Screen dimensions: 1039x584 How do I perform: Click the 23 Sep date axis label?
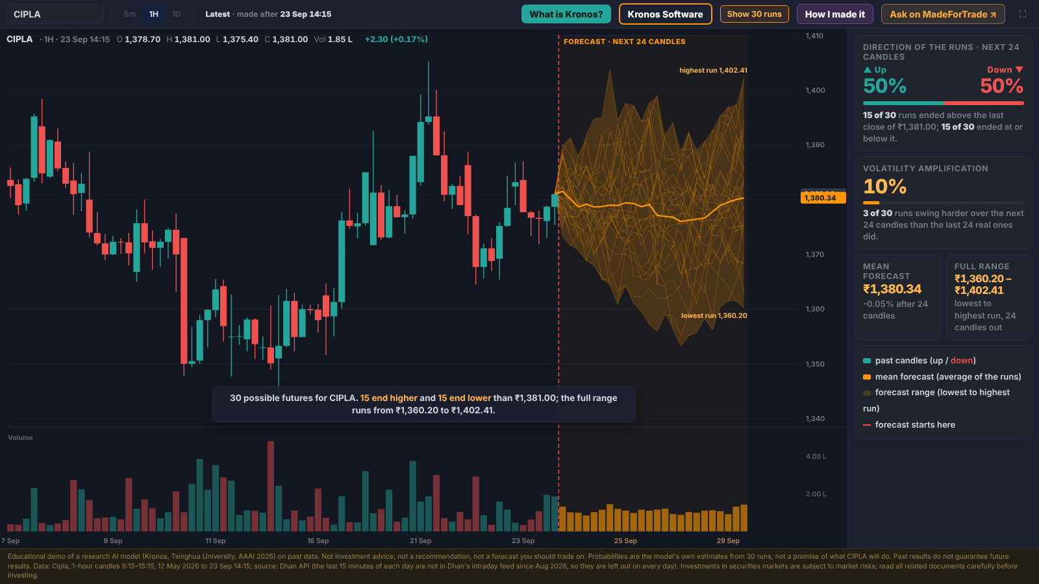click(523, 541)
